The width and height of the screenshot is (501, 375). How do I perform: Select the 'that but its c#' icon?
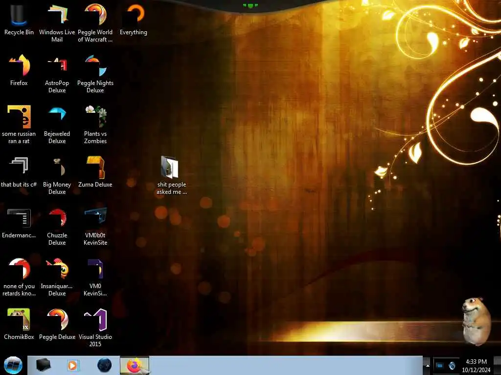point(19,172)
